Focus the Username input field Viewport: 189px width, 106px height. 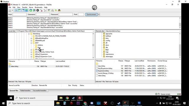43,14
